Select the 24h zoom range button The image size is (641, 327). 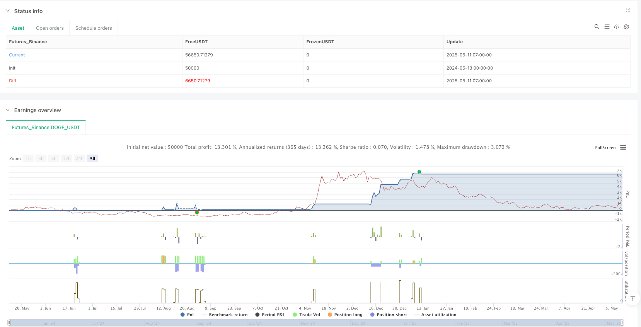tap(79, 158)
